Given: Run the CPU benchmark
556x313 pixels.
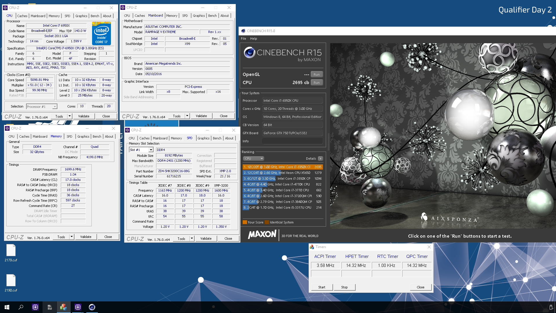Looking at the screenshot, I should point(317,83).
